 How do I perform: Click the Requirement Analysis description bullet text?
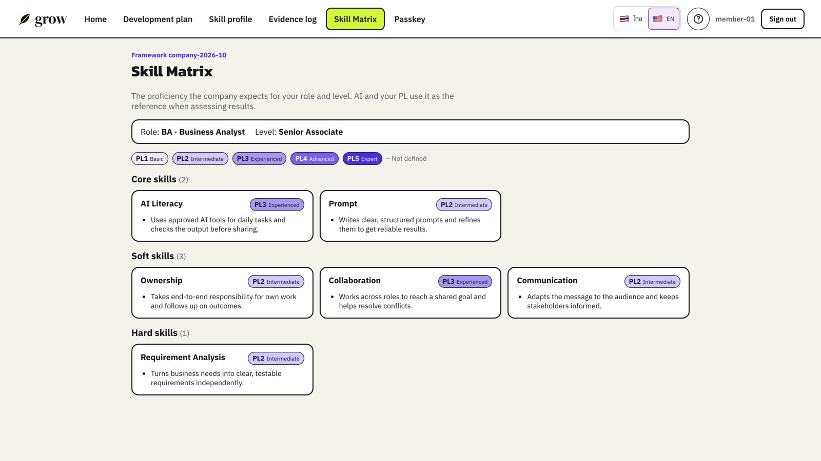pyautogui.click(x=216, y=378)
